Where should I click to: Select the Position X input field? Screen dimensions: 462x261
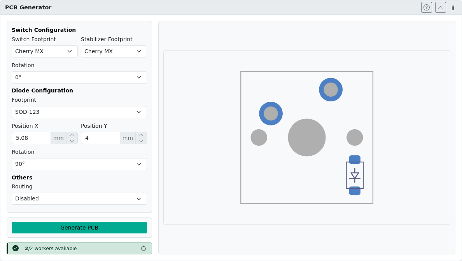click(31, 137)
